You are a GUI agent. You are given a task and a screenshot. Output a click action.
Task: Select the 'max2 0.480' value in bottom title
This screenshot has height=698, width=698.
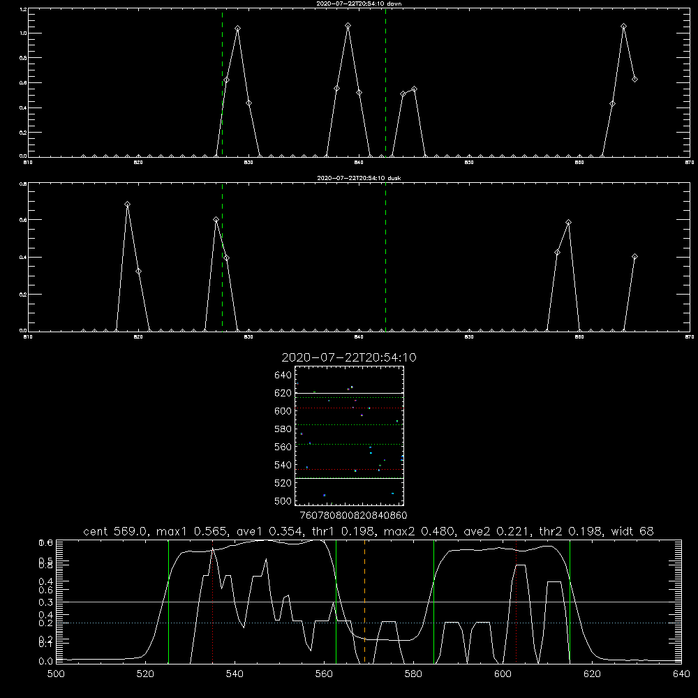(420, 531)
